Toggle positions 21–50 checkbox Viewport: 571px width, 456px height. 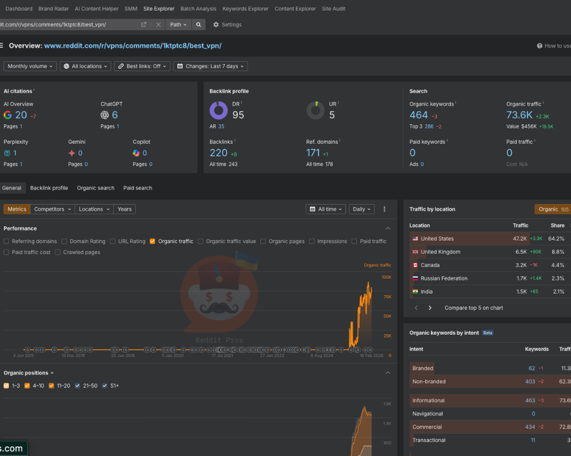78,386
